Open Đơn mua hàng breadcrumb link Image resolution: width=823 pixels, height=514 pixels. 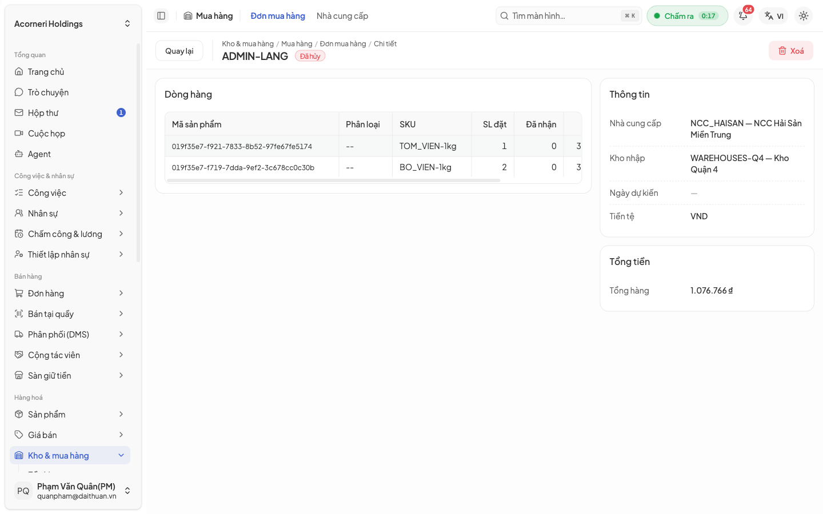point(343,44)
